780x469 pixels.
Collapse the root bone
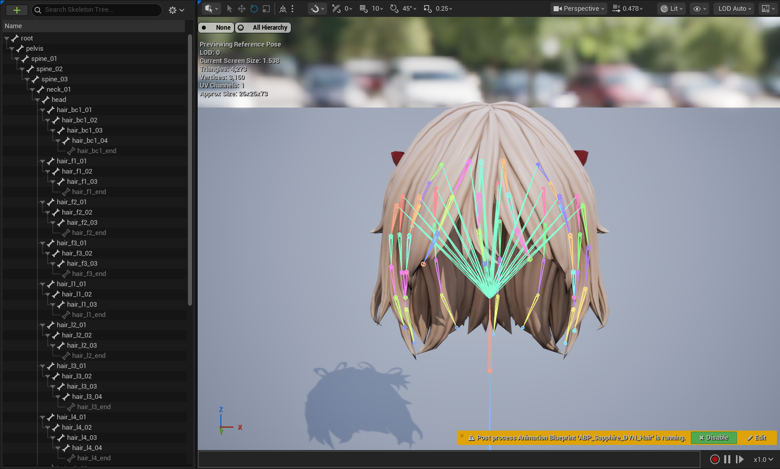7,38
